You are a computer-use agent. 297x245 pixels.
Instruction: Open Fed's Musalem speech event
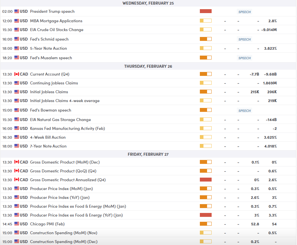(51, 58)
